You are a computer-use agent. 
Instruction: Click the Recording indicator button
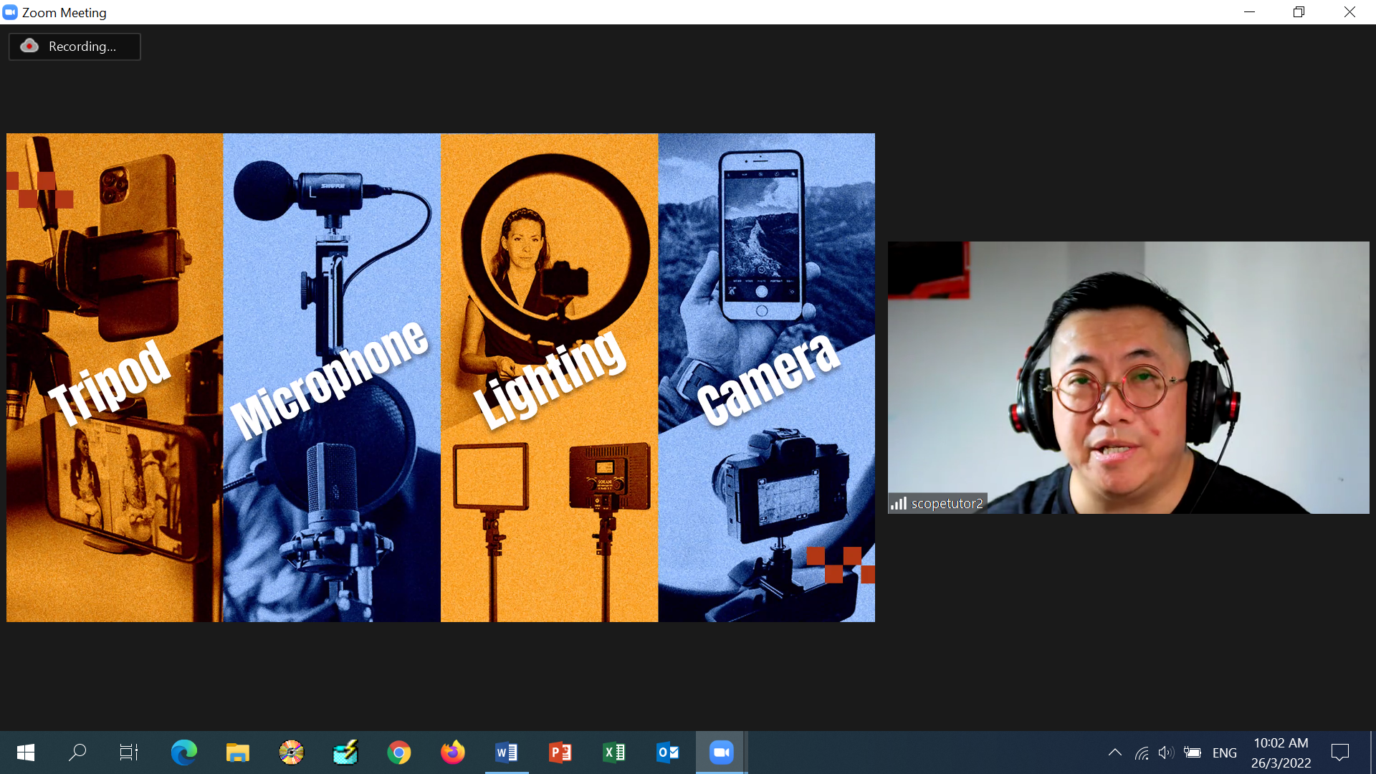75,47
